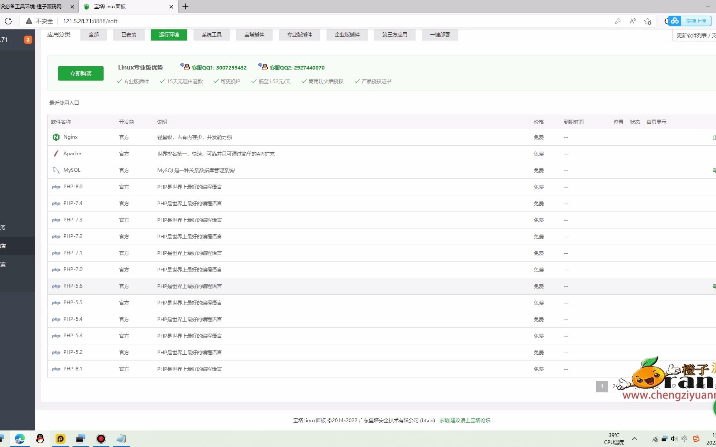
Task: Activate the read aloud icon in address bar
Action: point(633,21)
